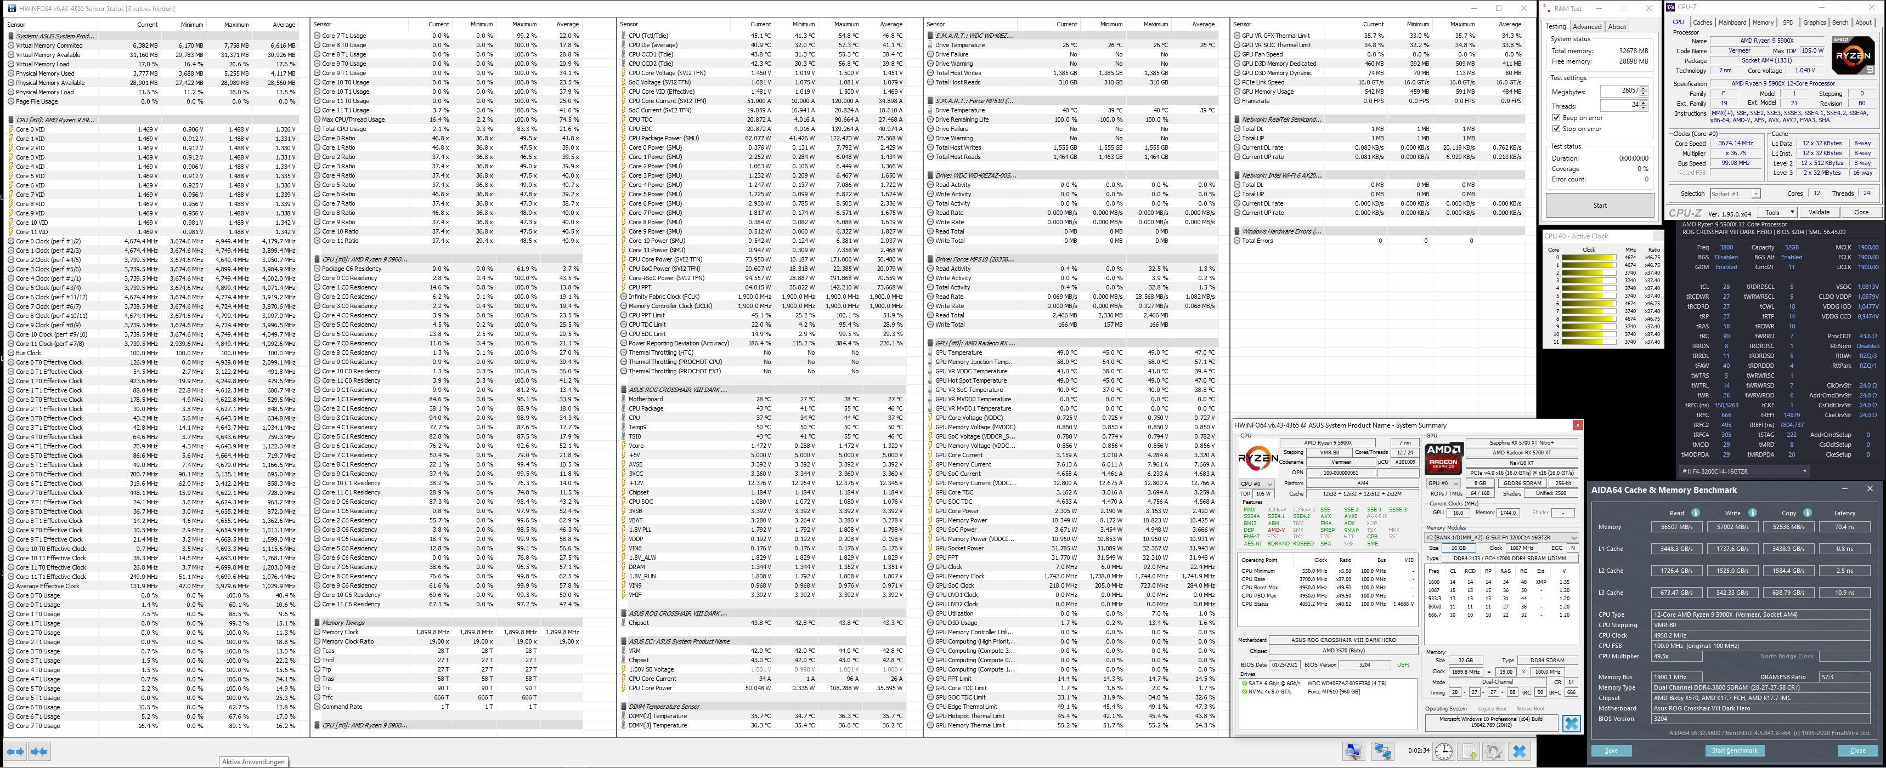Click the Validate button in CPU-Z
The image size is (1886, 768).
coord(1819,212)
